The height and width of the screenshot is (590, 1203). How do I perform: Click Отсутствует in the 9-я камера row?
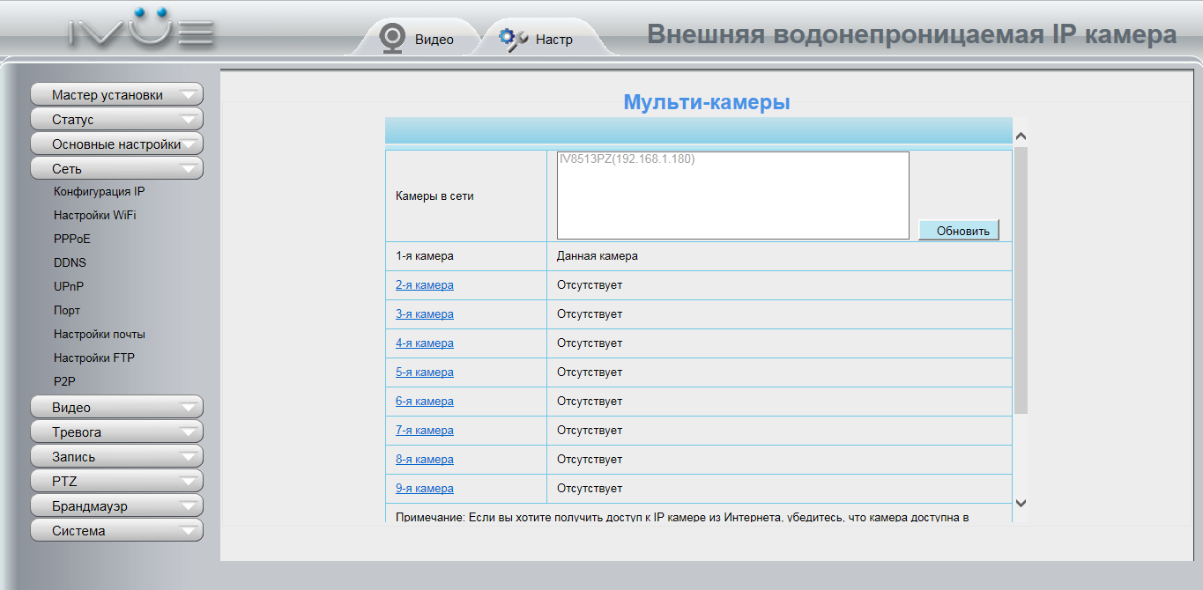[x=590, y=488]
